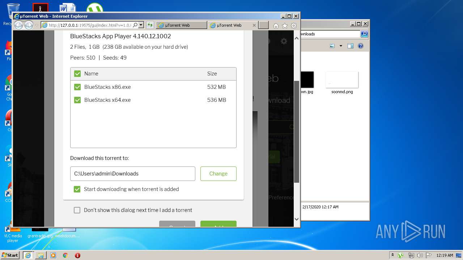Select the black .jpg thumbnail in Explorer window
463x260 pixels.
point(307,80)
